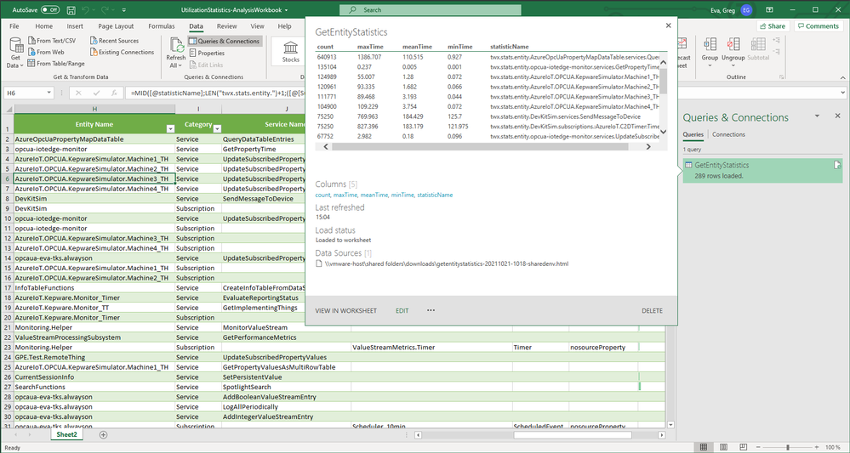Click EDIT in the query popup
The width and height of the screenshot is (850, 453).
tap(402, 311)
